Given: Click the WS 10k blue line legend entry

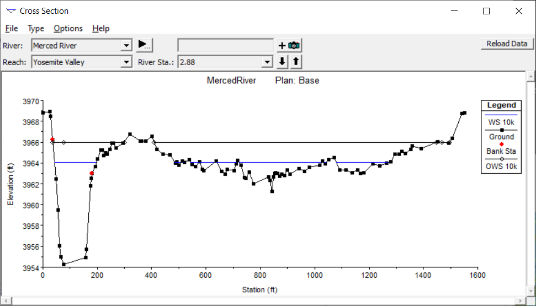Looking at the screenshot, I should point(501,115).
